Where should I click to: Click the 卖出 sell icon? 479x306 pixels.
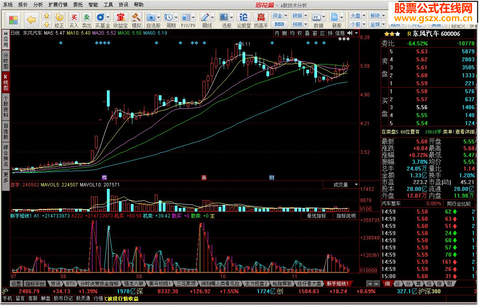point(87,20)
